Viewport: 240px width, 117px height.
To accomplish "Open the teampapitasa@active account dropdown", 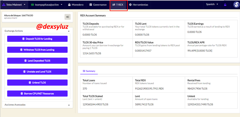I will (x=47, y=5).
